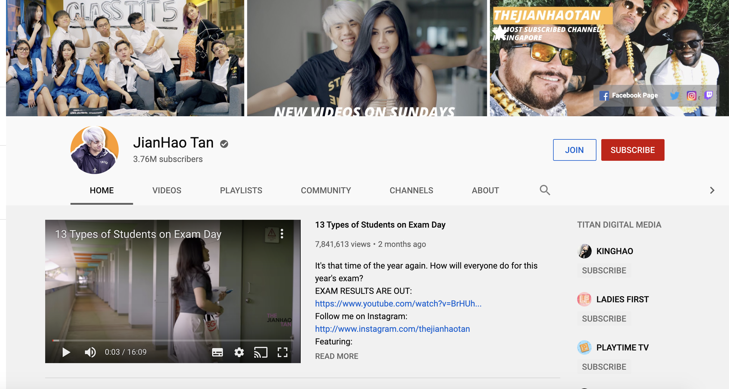Screen dimensions: 729x389
Task: Subscribe to the LADIES FIRST channel
Action: pyautogui.click(x=604, y=319)
